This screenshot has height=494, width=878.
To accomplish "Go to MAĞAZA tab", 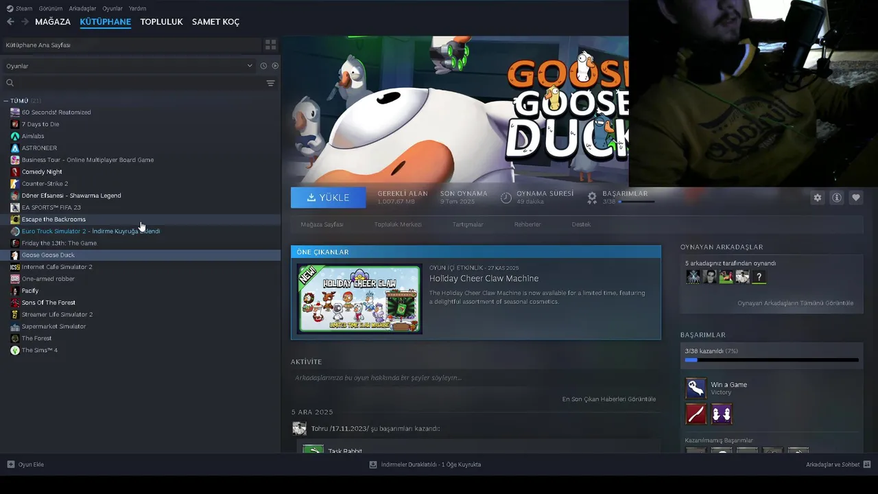I will coord(53,22).
